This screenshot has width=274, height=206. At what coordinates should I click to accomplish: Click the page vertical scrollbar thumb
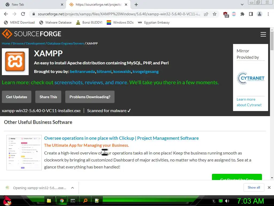click(272, 42)
